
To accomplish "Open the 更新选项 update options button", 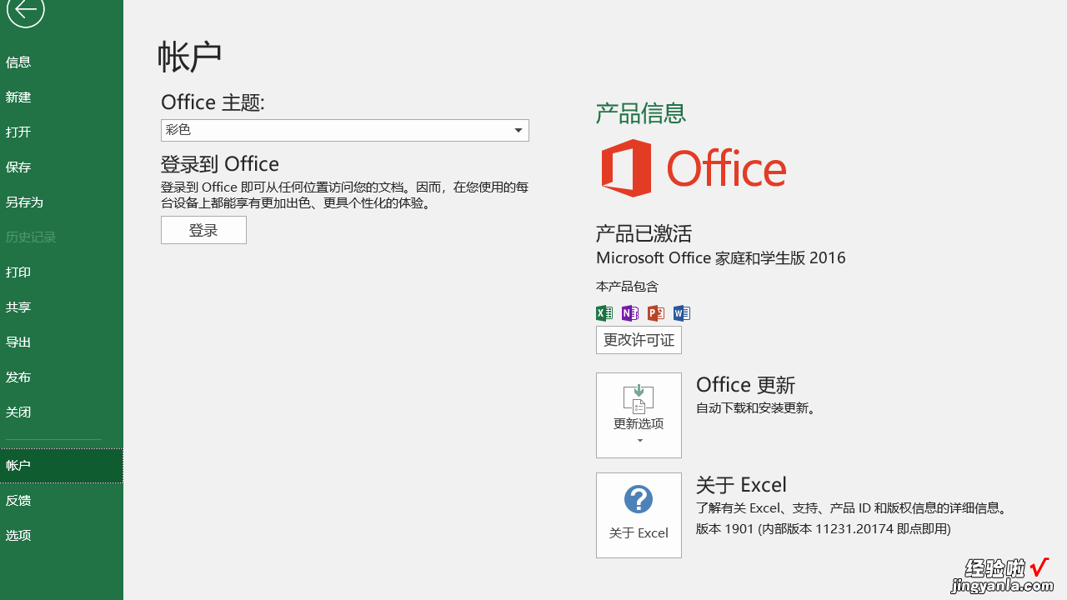I will coord(639,415).
